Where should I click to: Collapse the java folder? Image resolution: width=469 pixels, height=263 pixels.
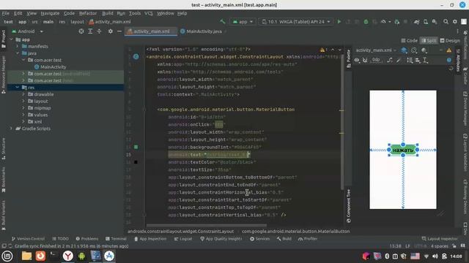(x=18, y=53)
